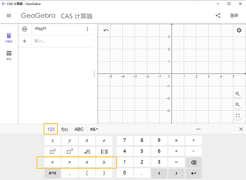Switch to the 123 keyboard tab
246x180 pixels.
51,129
